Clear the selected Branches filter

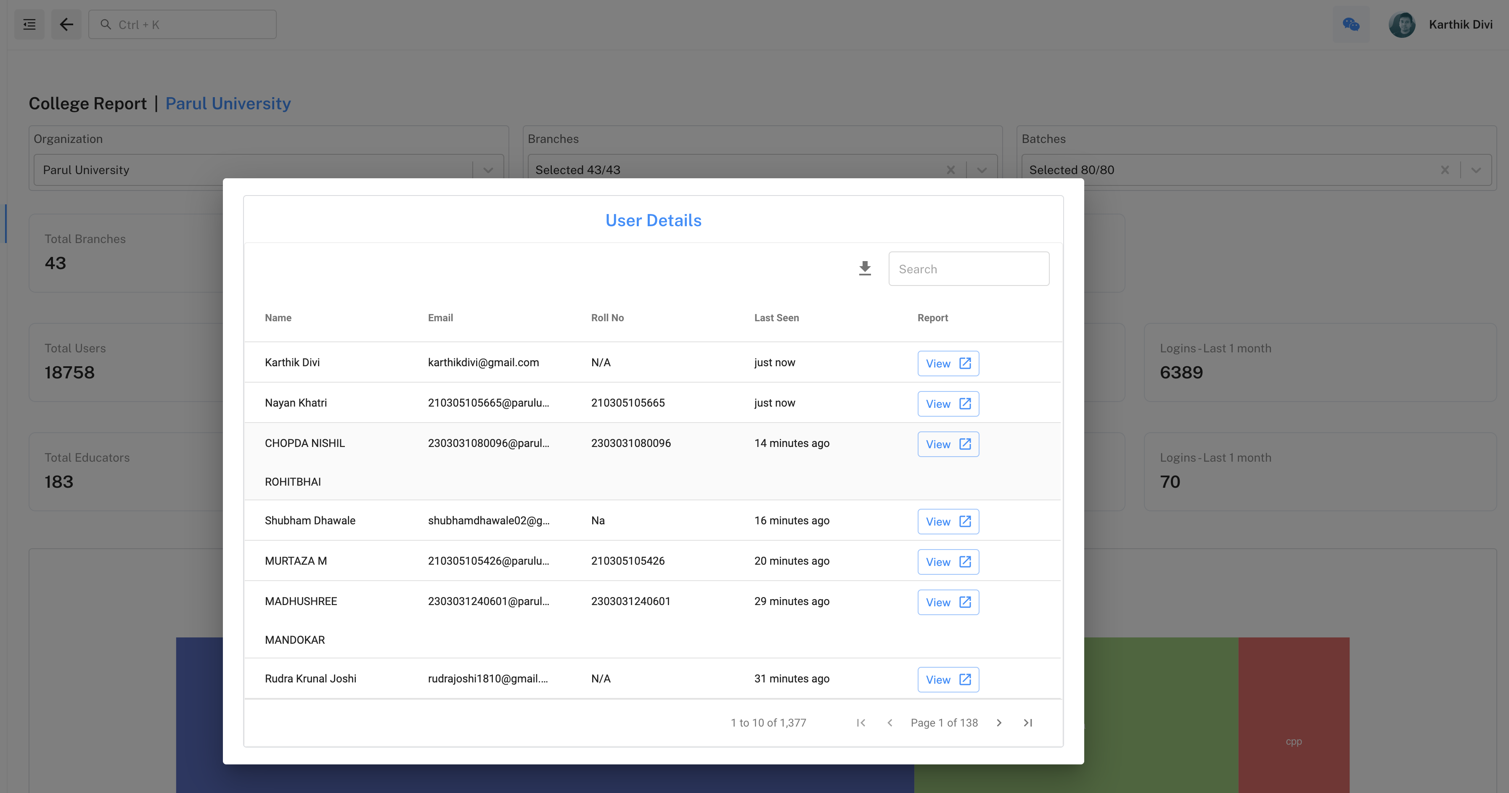(950, 170)
